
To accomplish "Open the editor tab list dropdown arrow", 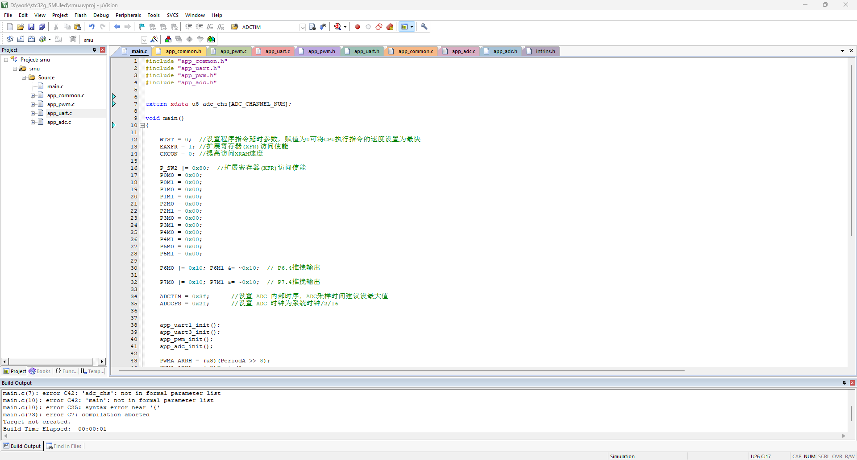I will tap(842, 51).
